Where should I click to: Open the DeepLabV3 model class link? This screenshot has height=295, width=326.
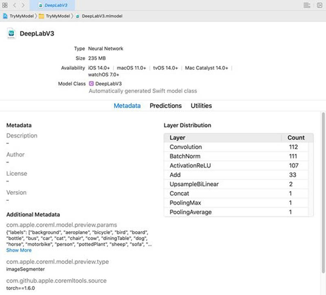(108, 84)
